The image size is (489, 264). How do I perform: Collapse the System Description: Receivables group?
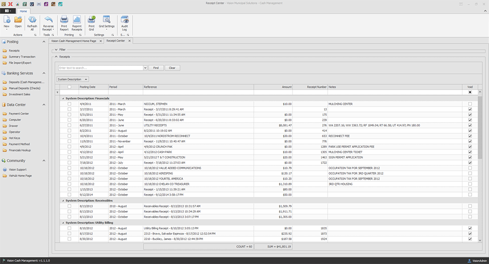pyautogui.click(x=63, y=201)
